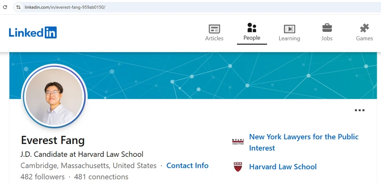Viewport: 381px width, 183px height.
Task: Click the LinkedIn logo
Action: click(33, 32)
